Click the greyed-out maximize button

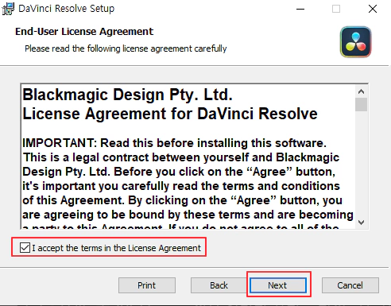336,9
